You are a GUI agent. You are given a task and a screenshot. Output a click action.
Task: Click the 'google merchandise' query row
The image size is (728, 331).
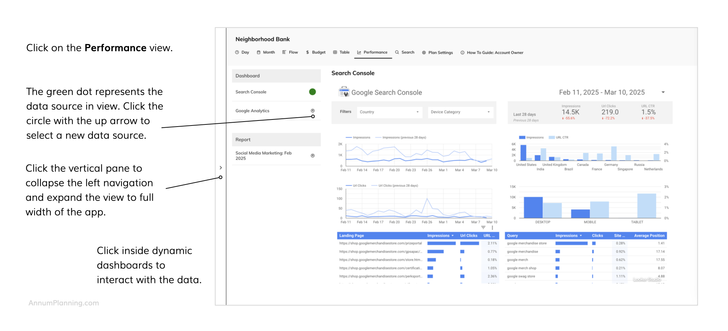click(x=586, y=252)
